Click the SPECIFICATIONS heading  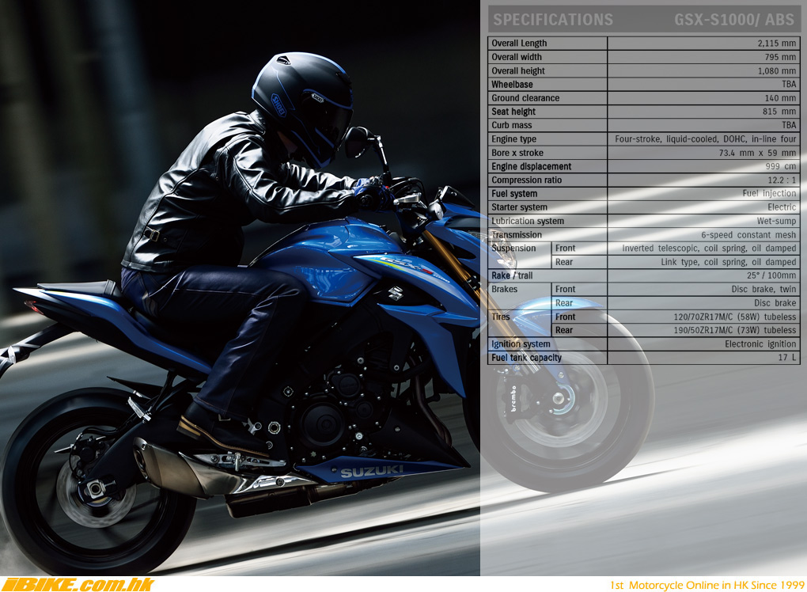553,20
